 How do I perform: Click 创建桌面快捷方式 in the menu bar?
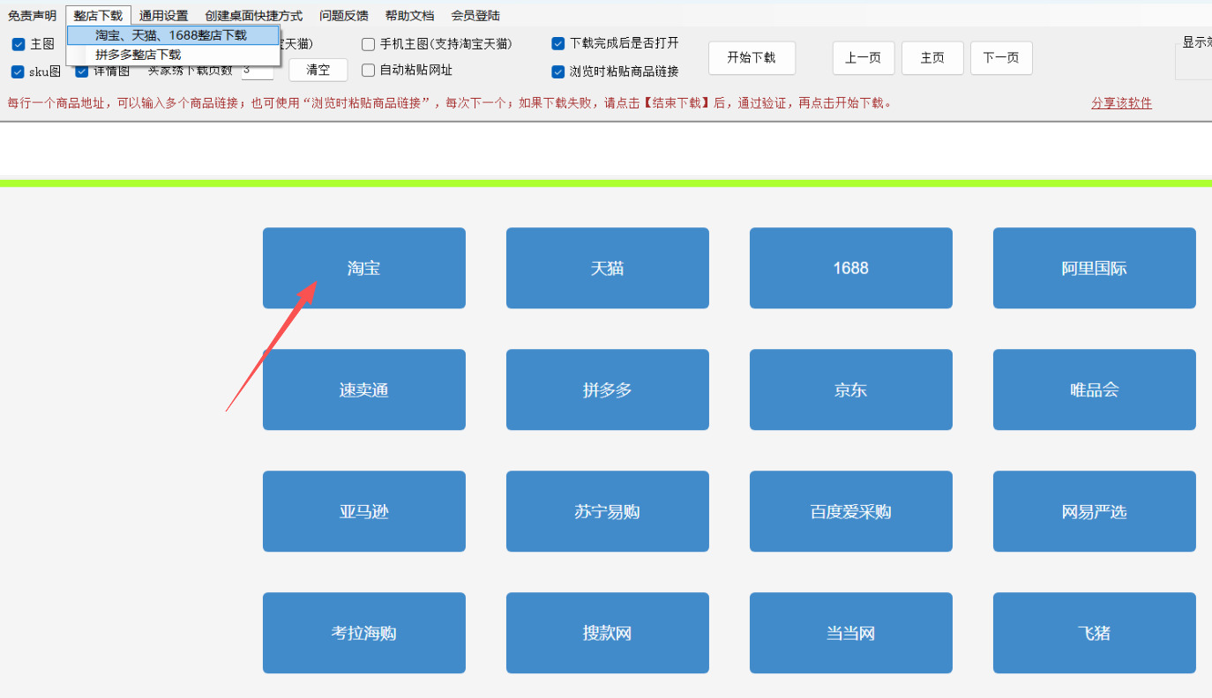[x=253, y=16]
